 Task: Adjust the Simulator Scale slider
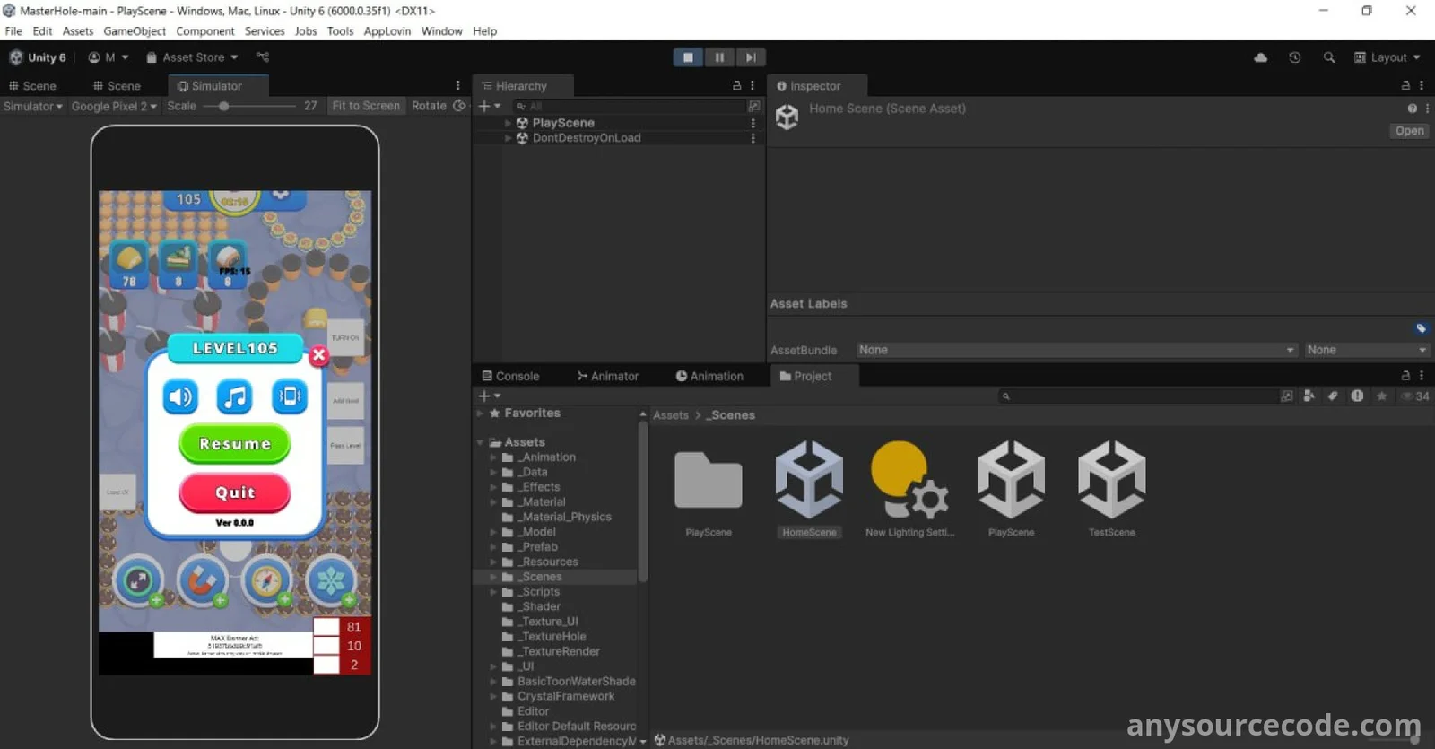click(223, 106)
